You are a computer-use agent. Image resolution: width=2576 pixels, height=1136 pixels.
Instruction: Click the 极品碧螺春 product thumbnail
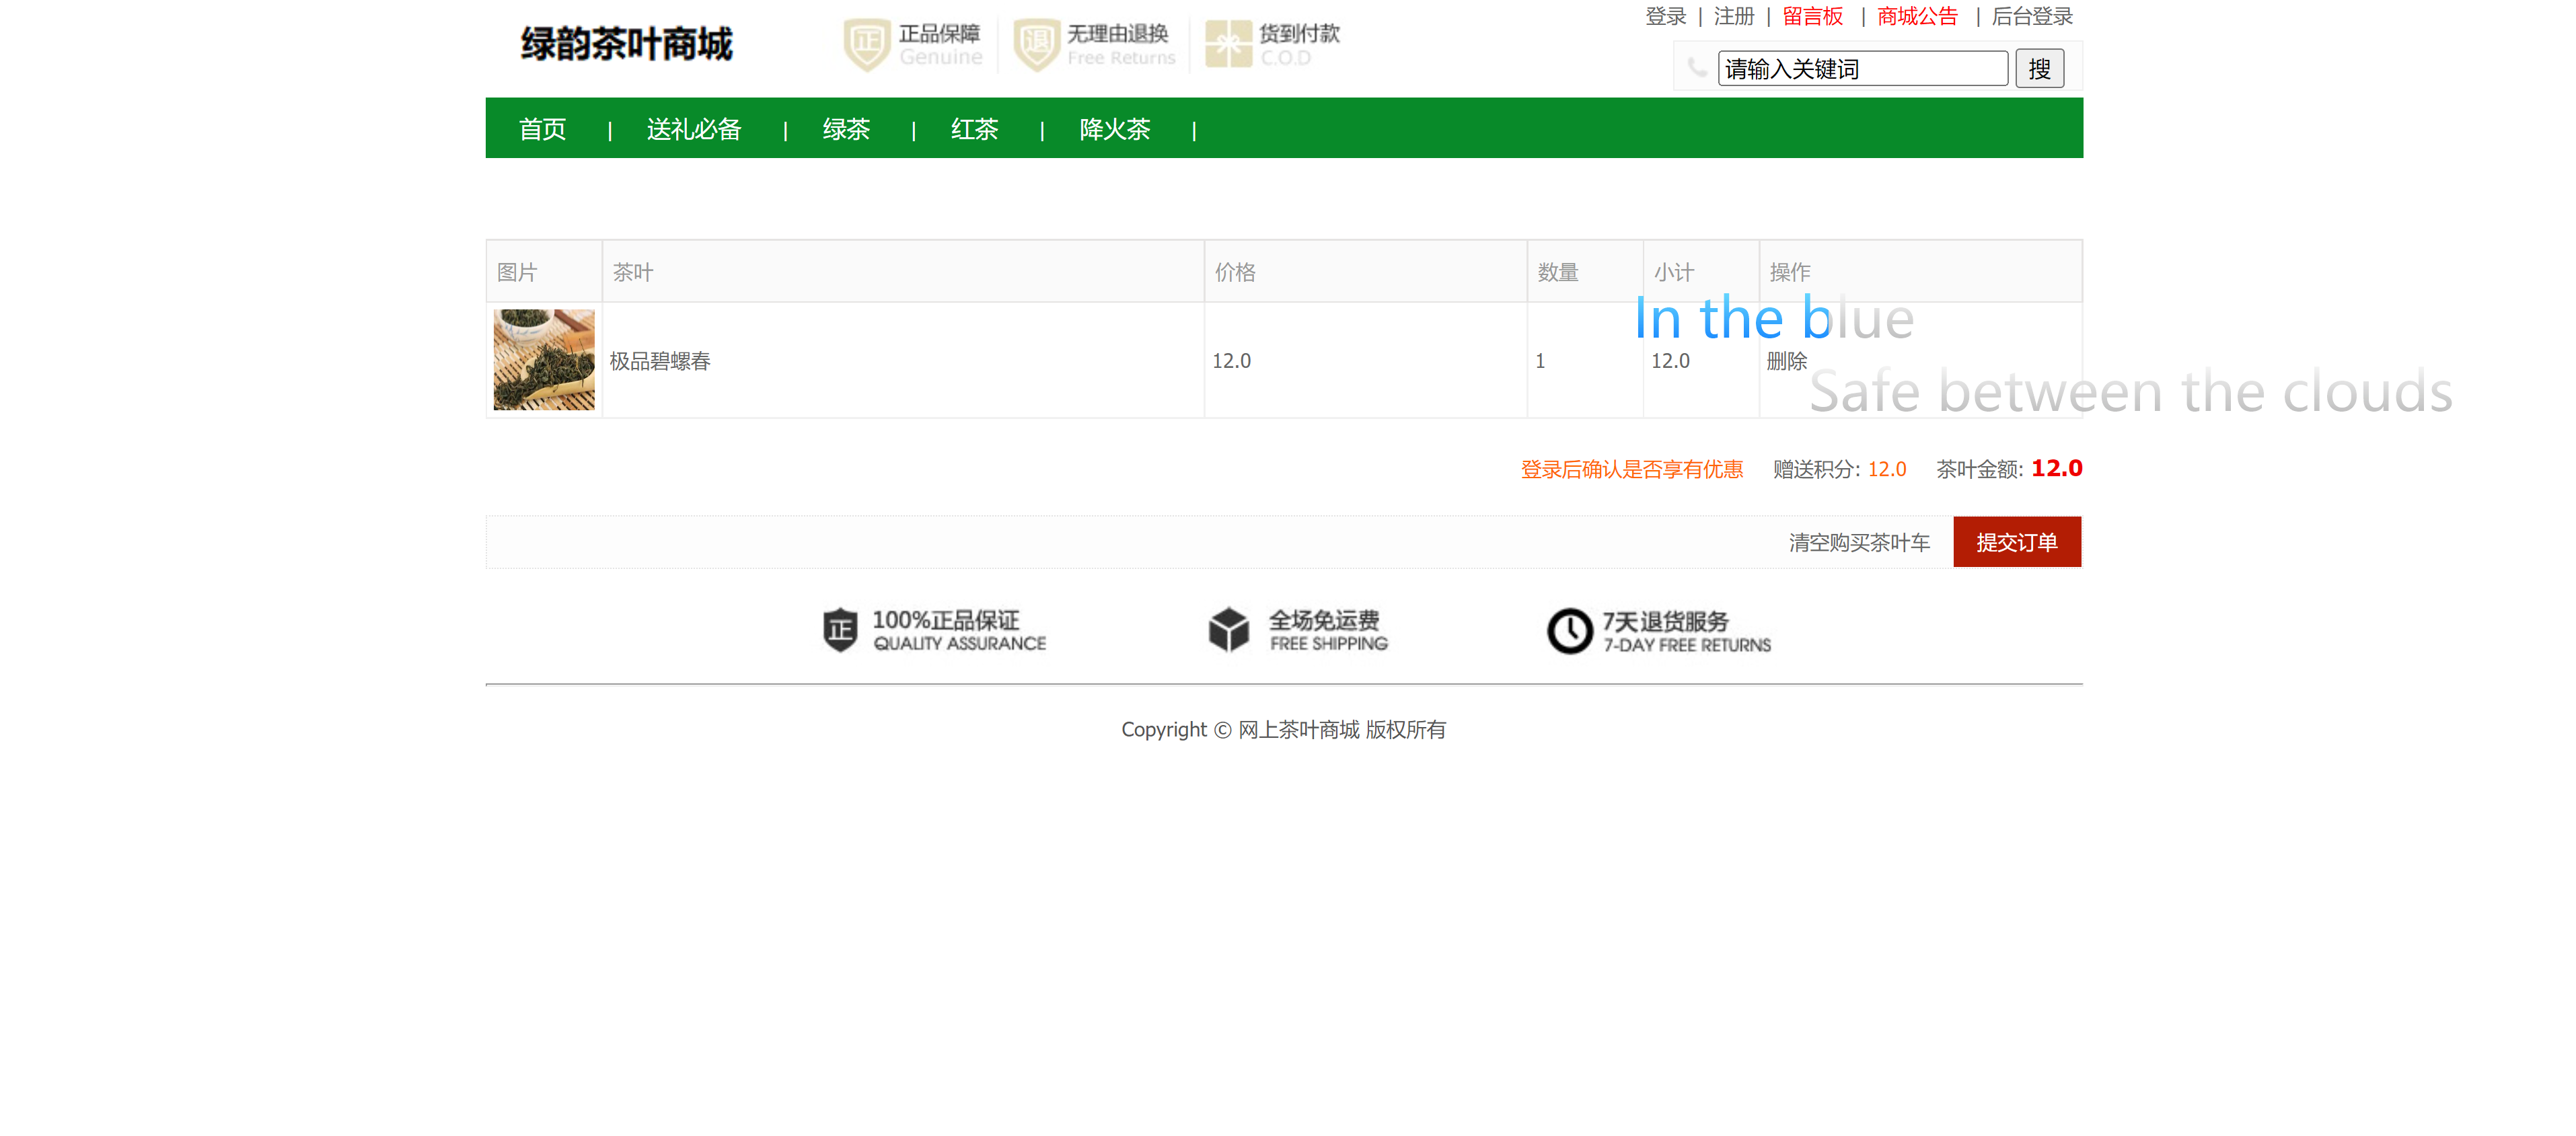click(543, 360)
